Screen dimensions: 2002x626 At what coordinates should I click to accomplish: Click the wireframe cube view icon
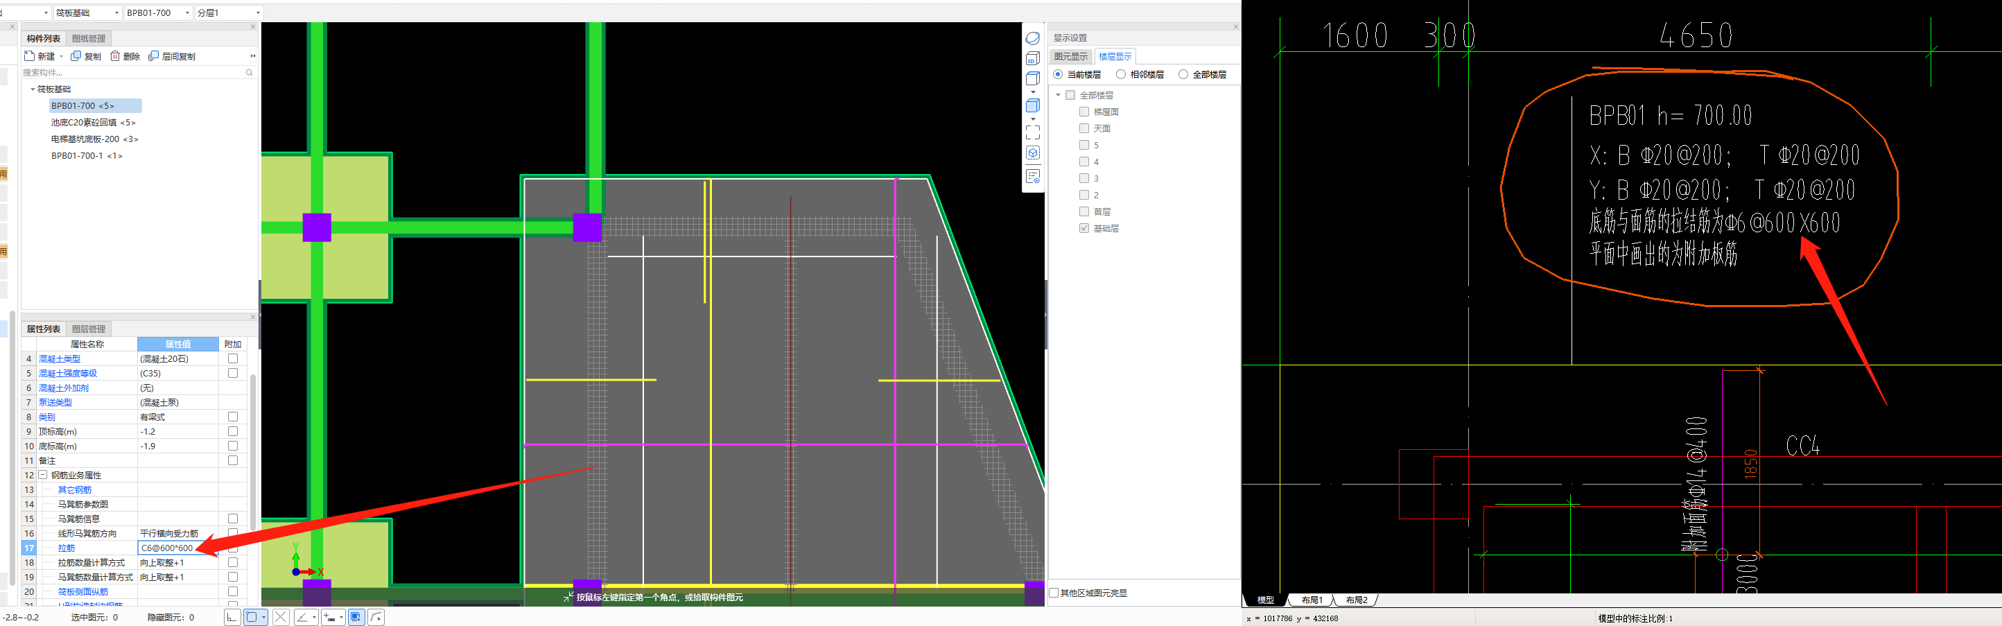(1032, 78)
